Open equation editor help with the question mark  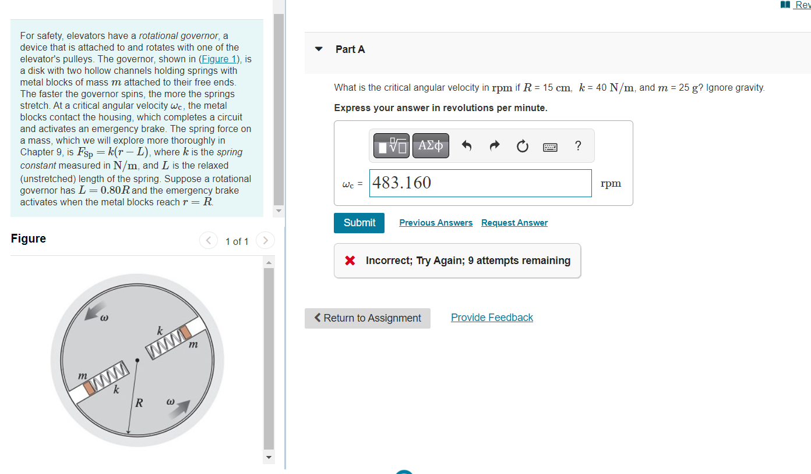[x=577, y=146]
